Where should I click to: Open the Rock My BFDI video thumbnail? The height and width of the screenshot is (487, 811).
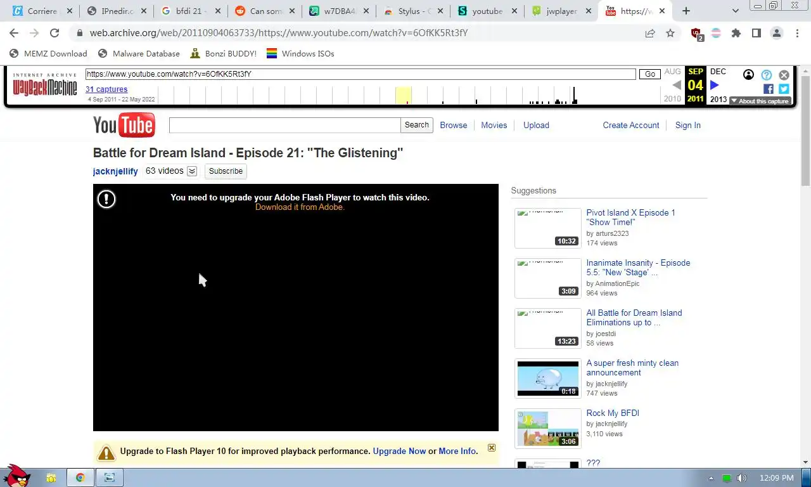[548, 429]
